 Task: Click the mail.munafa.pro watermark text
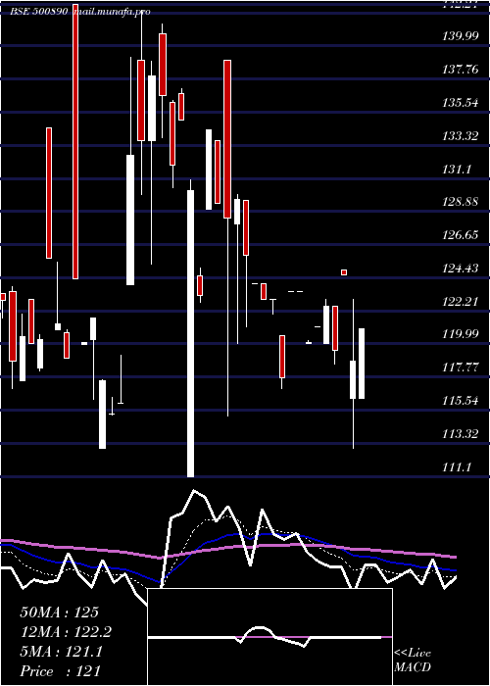(x=112, y=12)
